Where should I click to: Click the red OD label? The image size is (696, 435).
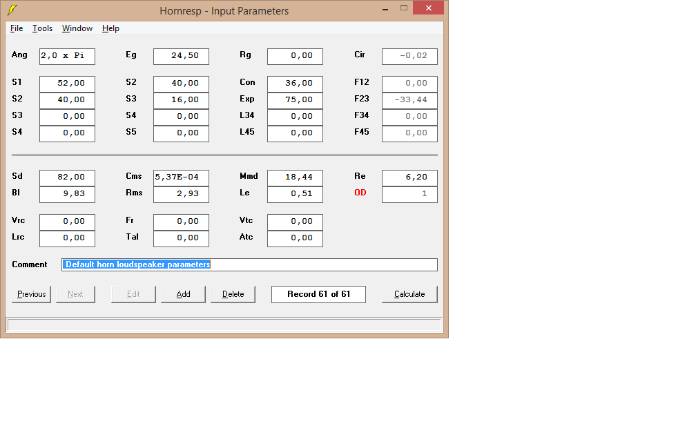(360, 193)
